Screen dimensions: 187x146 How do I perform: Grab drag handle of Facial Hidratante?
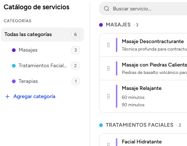coord(108,144)
